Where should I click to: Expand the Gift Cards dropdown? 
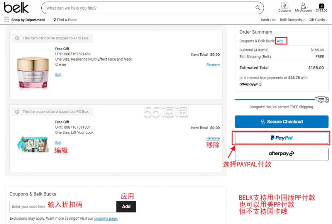[x=318, y=20]
